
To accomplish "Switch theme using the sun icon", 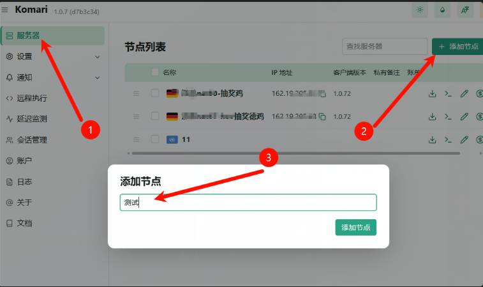I will (x=419, y=10).
